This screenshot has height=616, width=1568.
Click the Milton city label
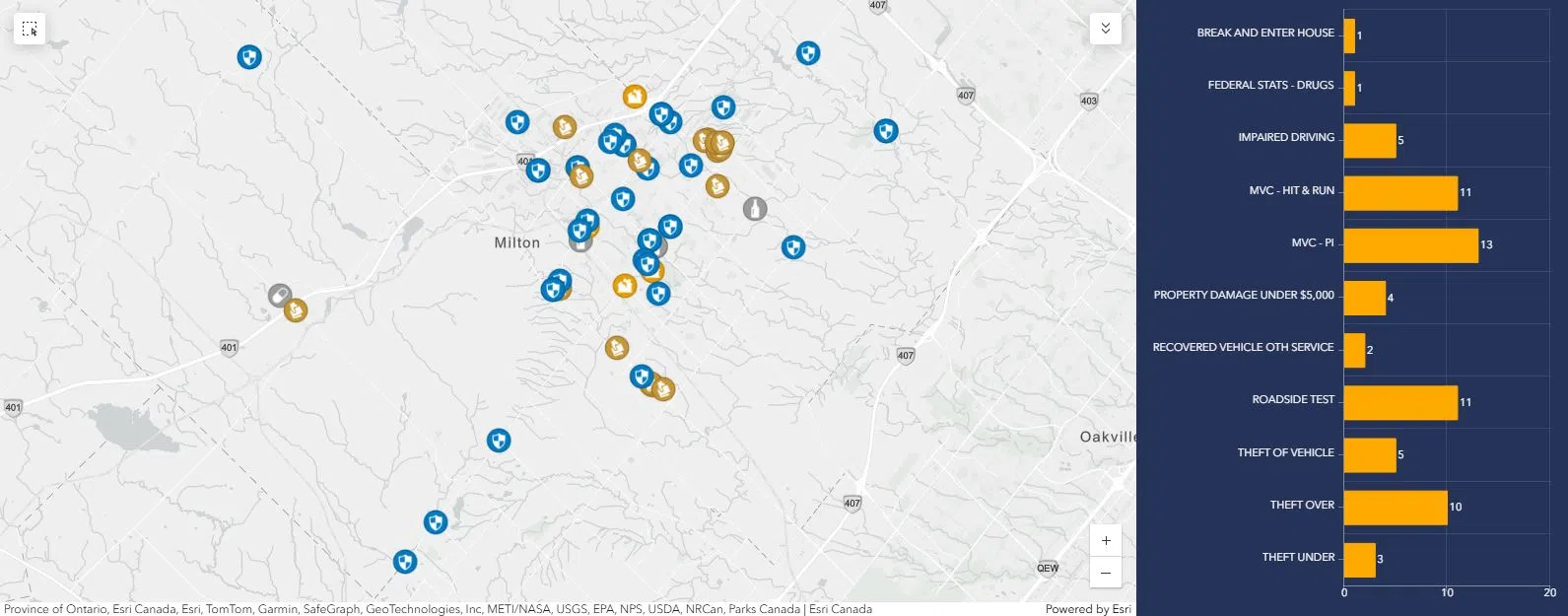pos(516,242)
